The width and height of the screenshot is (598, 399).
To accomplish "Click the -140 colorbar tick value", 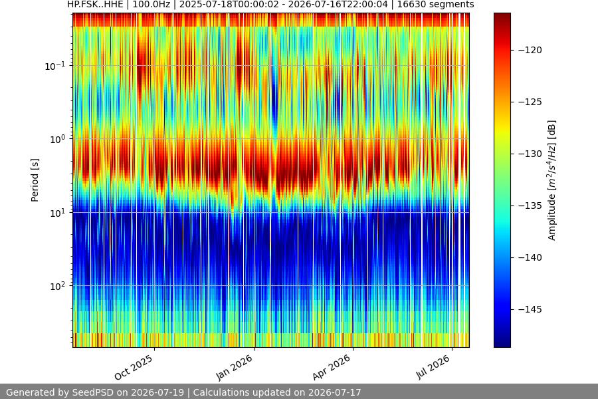I will (530, 258).
